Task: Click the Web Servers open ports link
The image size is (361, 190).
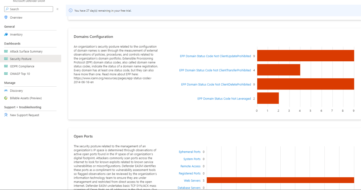Action: click(x=192, y=181)
